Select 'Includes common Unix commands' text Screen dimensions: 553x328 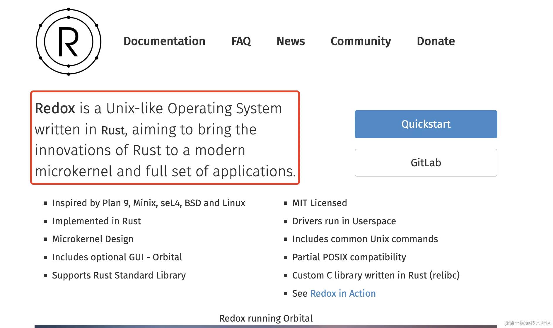[365, 239]
